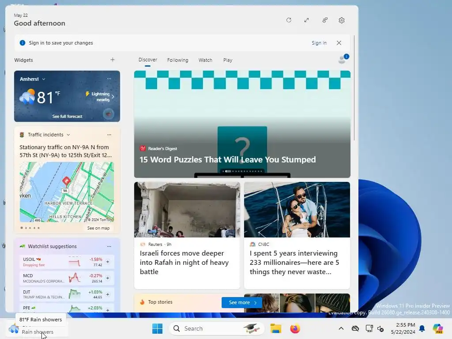Select the USOIL Dropping fast row
Screen dimensions: 452x339
[67, 262]
